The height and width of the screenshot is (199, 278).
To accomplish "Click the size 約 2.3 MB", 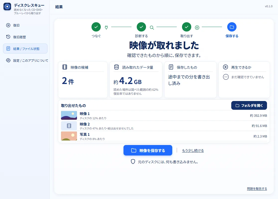I will click(260, 136).
